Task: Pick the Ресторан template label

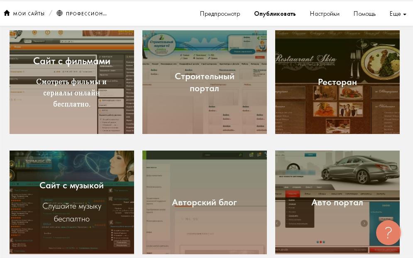Action: pos(337,82)
